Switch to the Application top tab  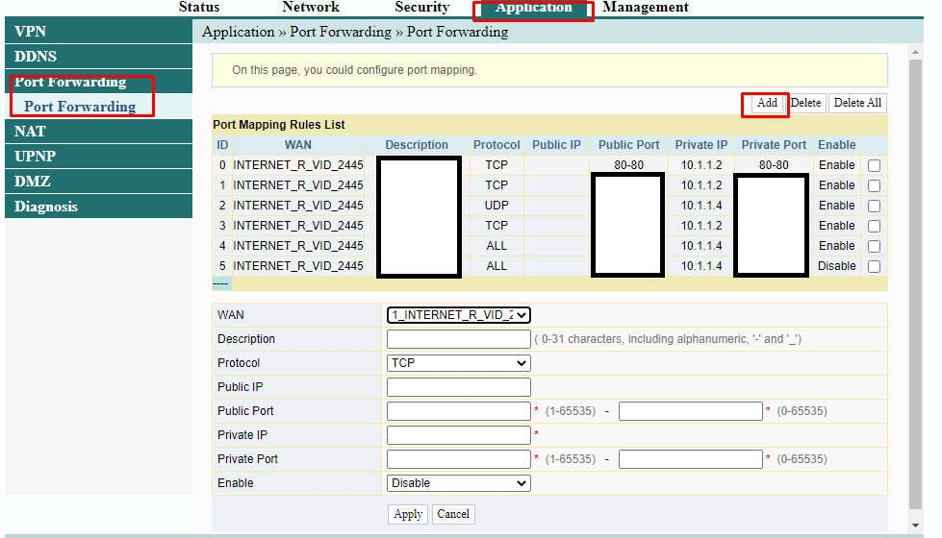click(533, 9)
